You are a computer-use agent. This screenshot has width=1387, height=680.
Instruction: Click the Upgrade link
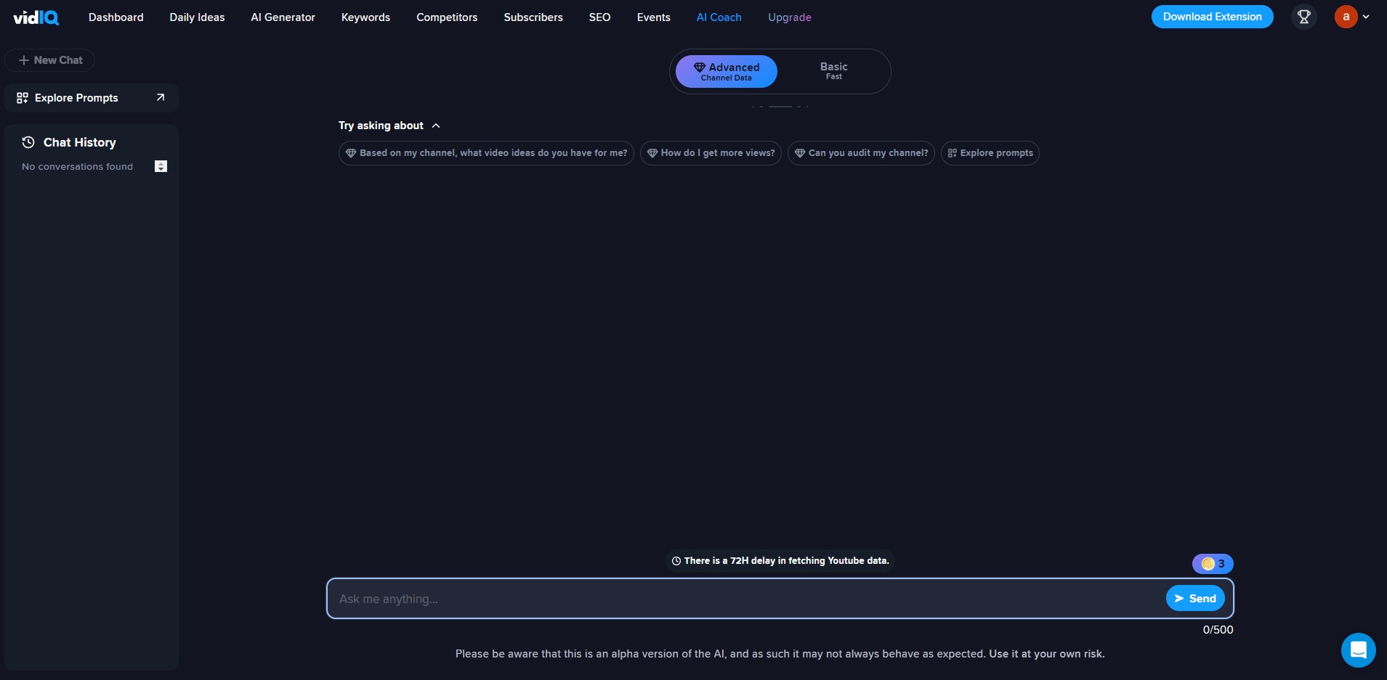click(790, 17)
